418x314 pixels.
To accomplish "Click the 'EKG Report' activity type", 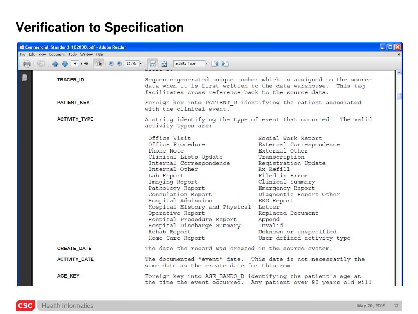I will (x=276, y=200).
